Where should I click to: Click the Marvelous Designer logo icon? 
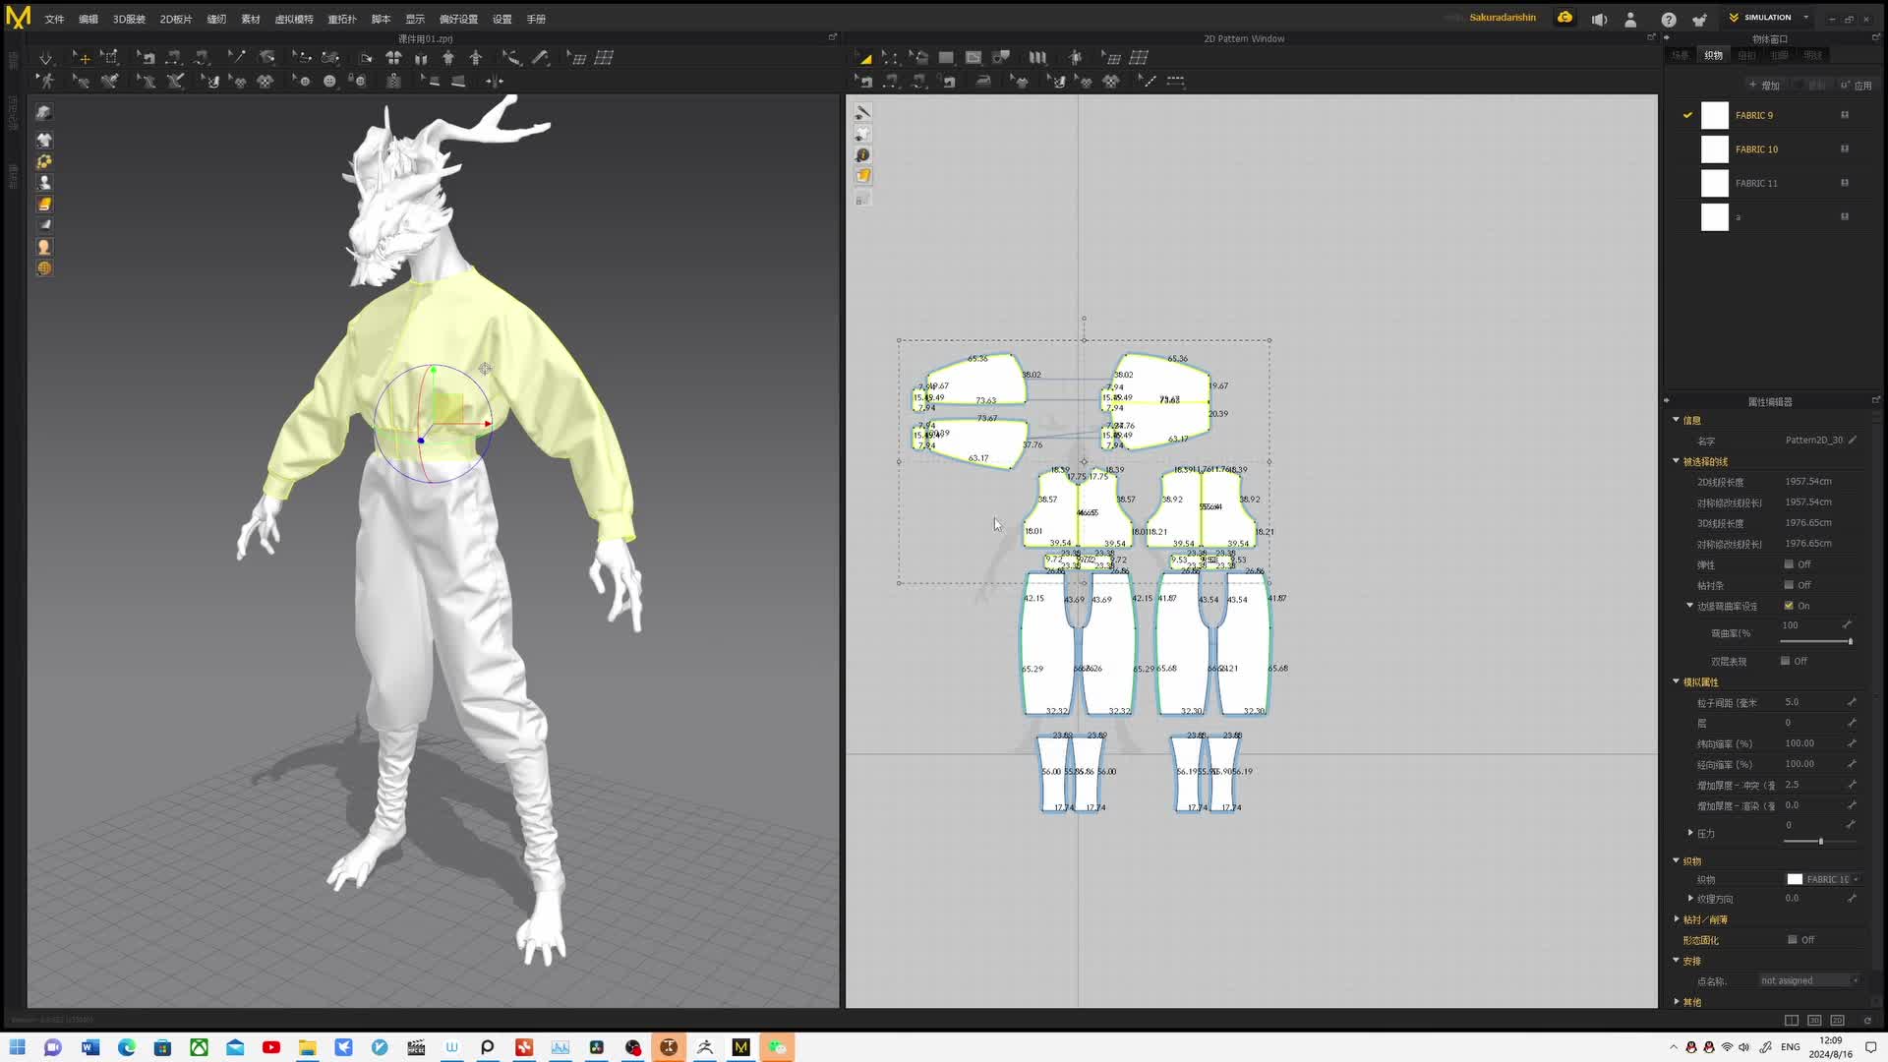(x=18, y=17)
